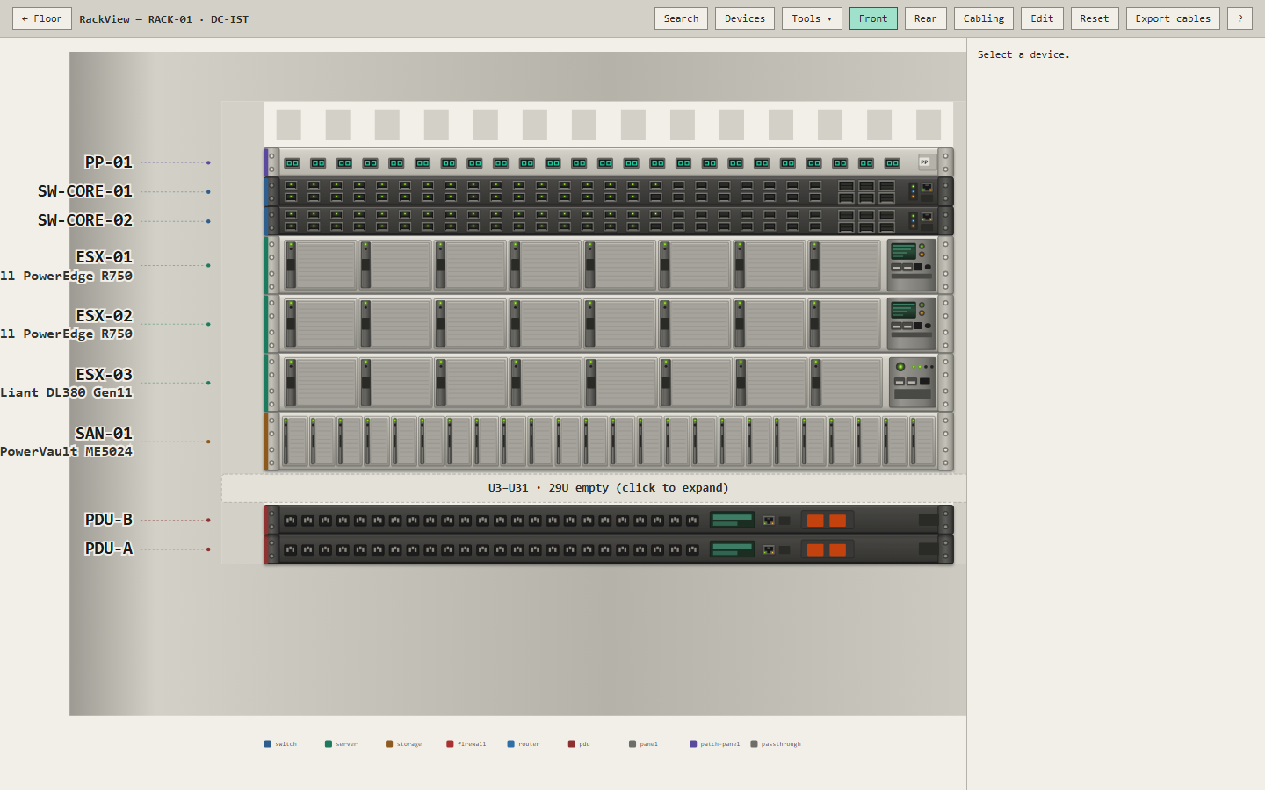
Task: Select the ESX-01 front control panel
Action: coord(912,265)
